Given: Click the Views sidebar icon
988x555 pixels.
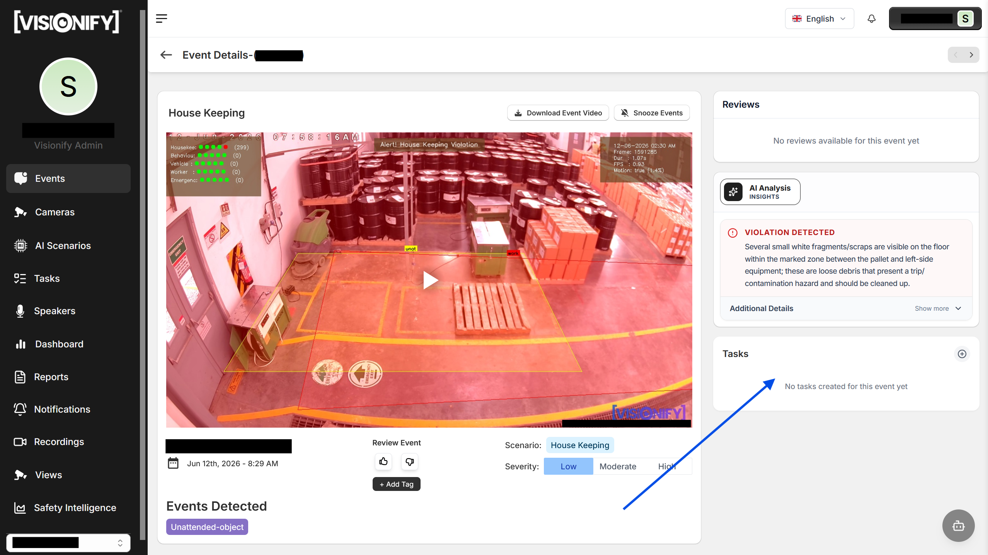Looking at the screenshot, I should (x=20, y=475).
